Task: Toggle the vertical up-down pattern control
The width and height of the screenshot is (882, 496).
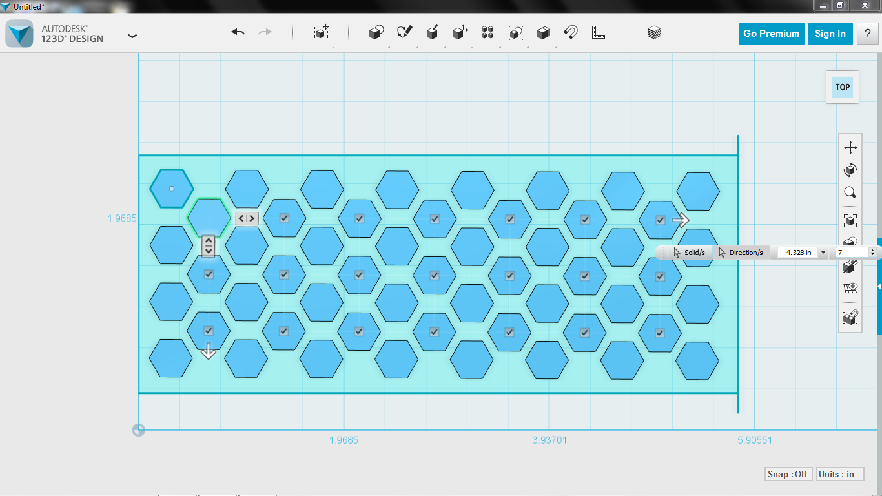Action: (x=208, y=246)
